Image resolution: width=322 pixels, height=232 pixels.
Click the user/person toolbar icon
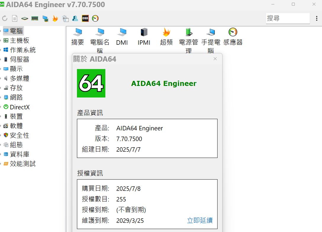pos(75,18)
